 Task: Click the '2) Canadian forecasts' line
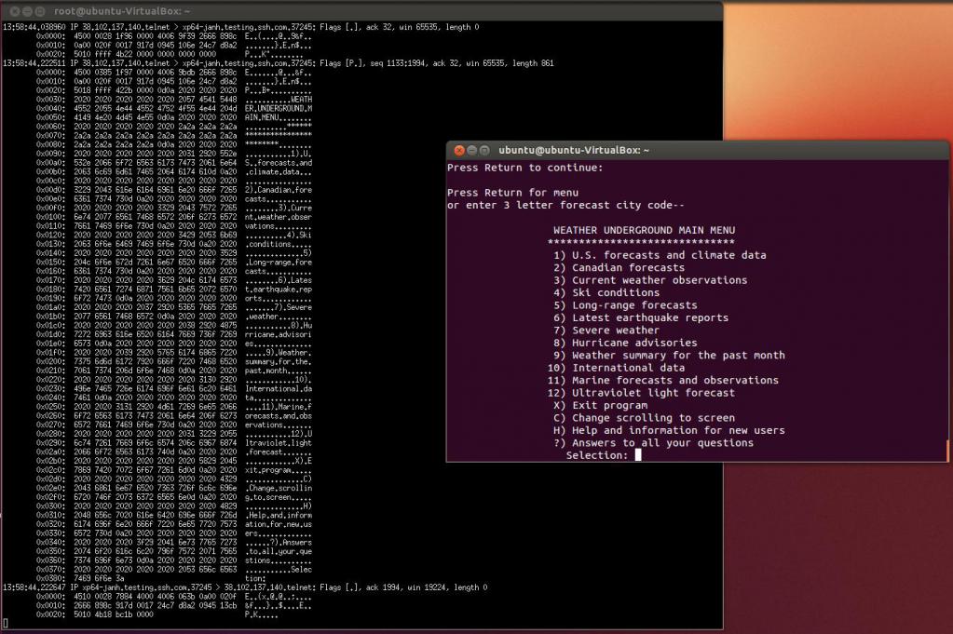[x=619, y=268]
